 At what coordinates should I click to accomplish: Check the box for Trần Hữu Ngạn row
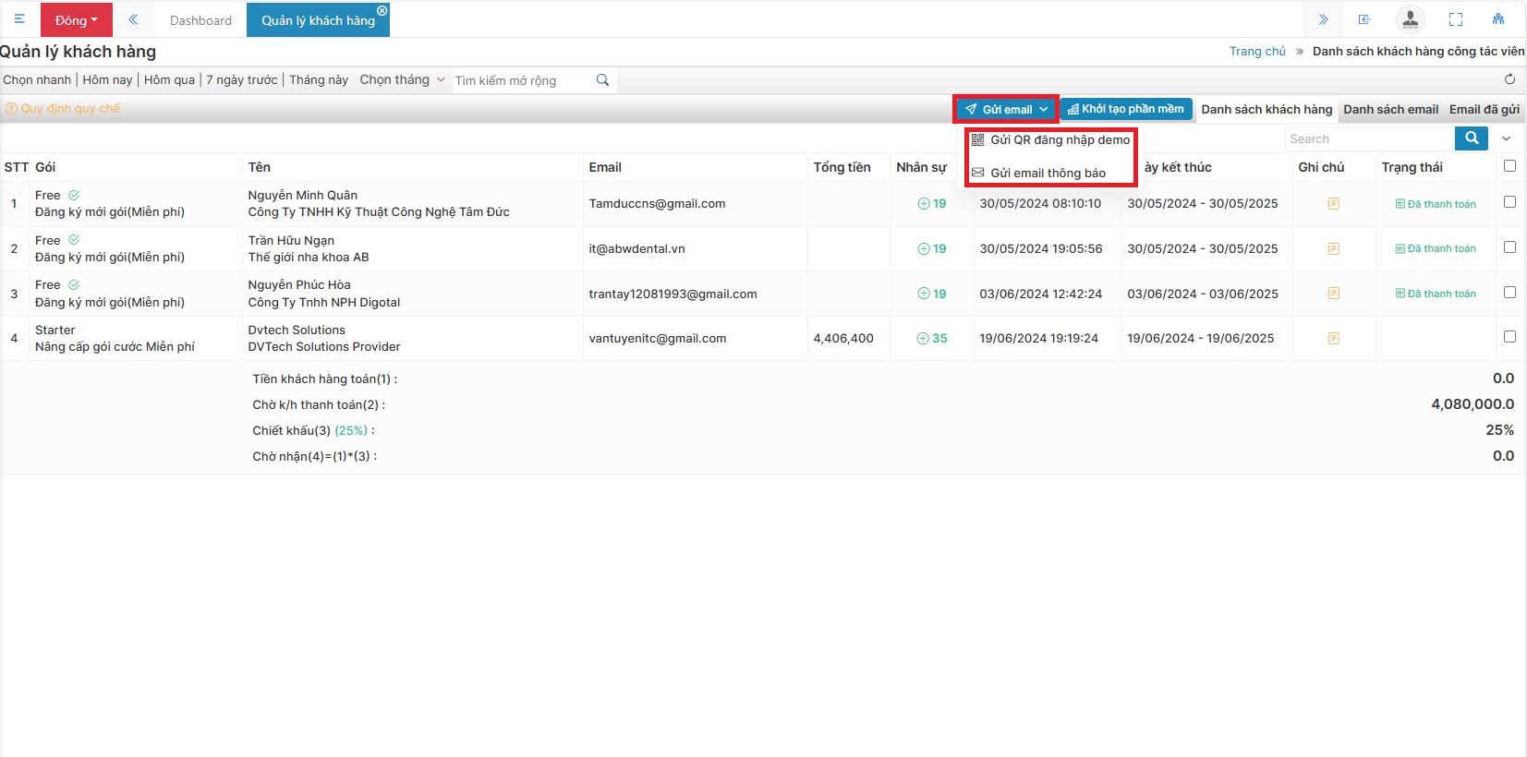click(1509, 246)
